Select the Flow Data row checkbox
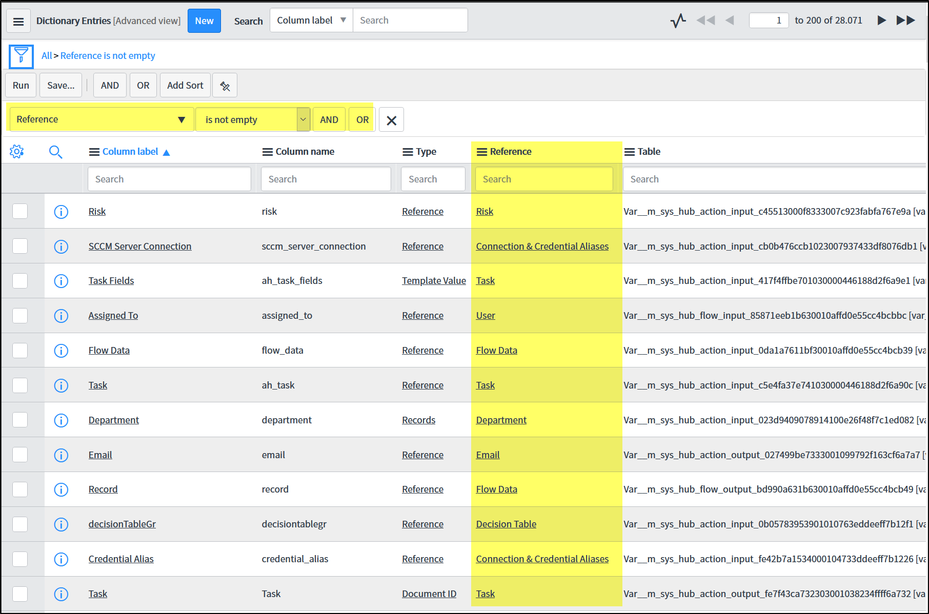Viewport: 929px width, 614px height. (x=20, y=351)
